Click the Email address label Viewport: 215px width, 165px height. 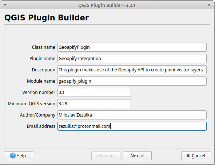pos(41,126)
